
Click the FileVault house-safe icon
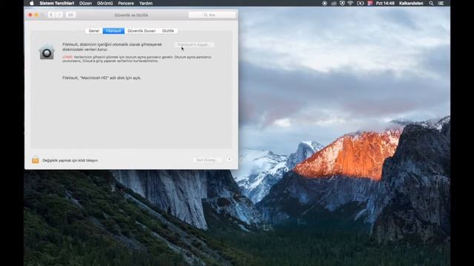point(47,52)
